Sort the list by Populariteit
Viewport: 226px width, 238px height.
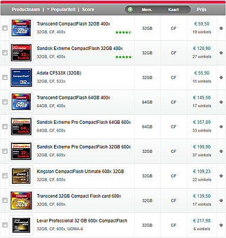pos(63,10)
